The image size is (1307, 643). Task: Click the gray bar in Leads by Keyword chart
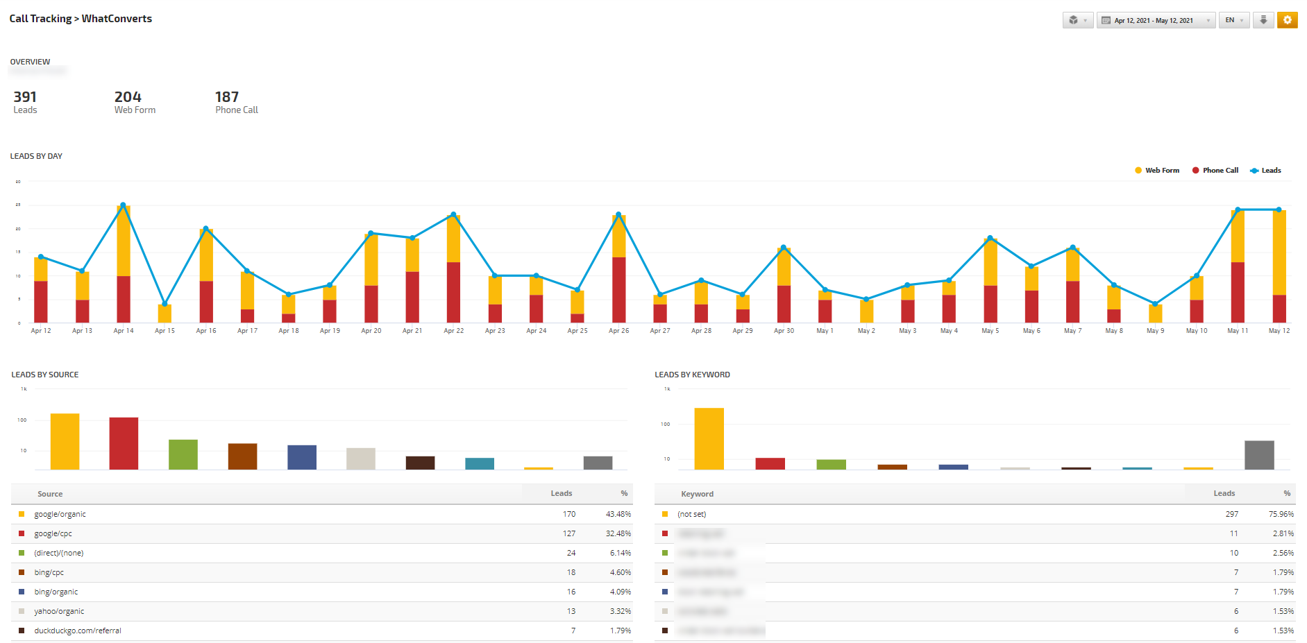pyautogui.click(x=1259, y=455)
